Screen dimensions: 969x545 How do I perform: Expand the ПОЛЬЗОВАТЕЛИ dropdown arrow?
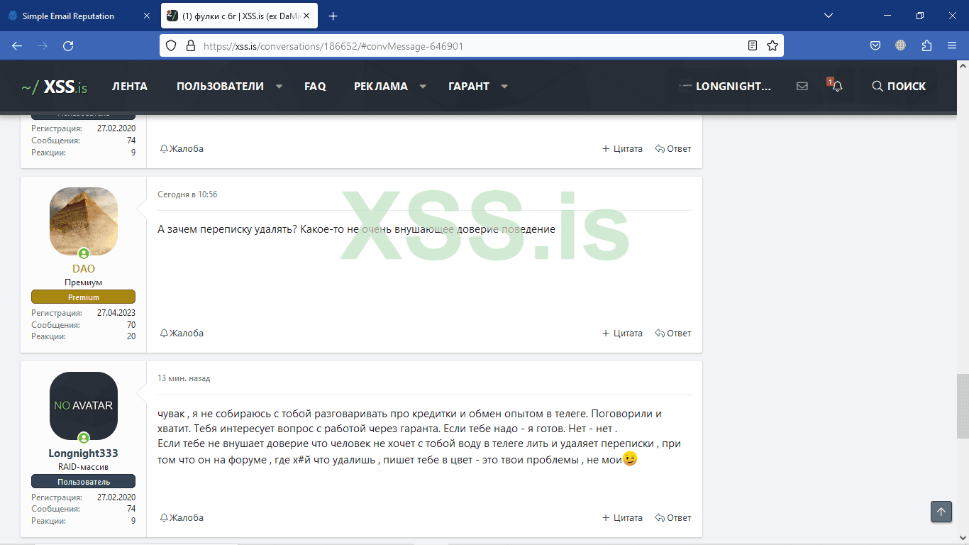tap(279, 87)
